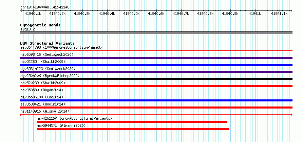Click the purple bar under dgv3534n223

156,72
